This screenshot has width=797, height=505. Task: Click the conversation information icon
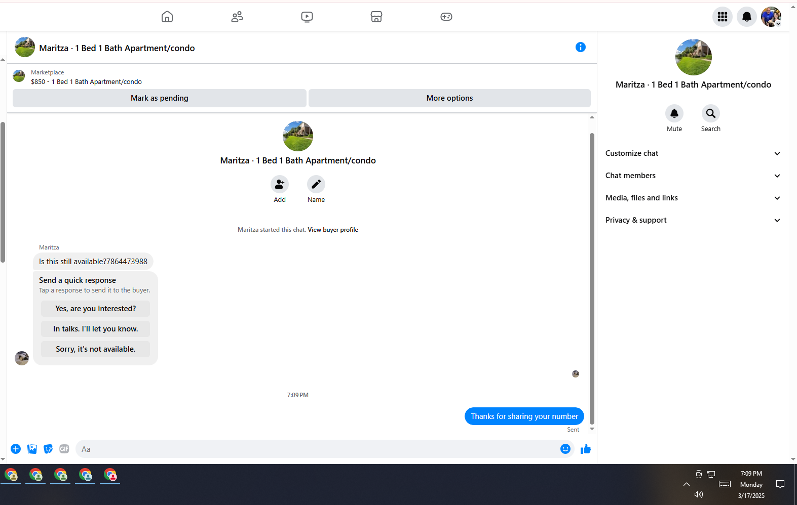(x=581, y=47)
